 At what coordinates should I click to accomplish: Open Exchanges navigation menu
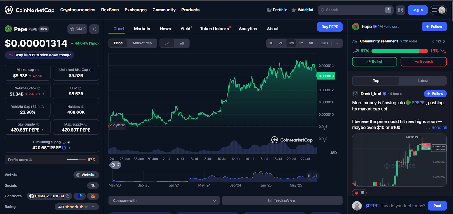click(x=136, y=10)
